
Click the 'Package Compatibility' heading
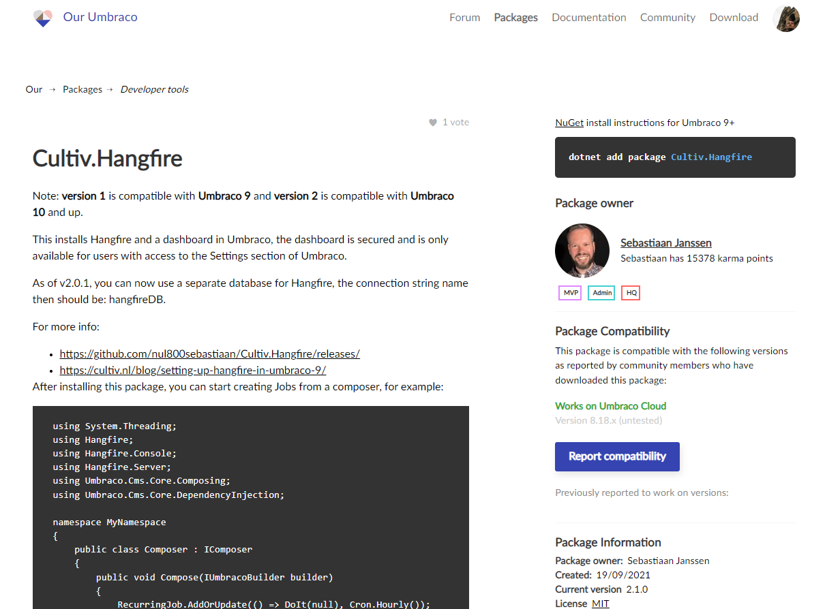tap(612, 331)
